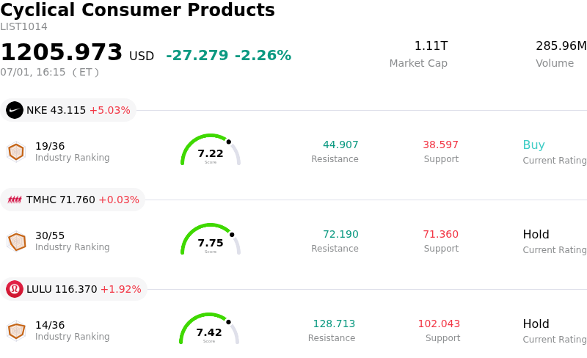This screenshot has height=358, width=587.
Task: Open the LULU 116.370 stock chip
Action: [x=74, y=289]
